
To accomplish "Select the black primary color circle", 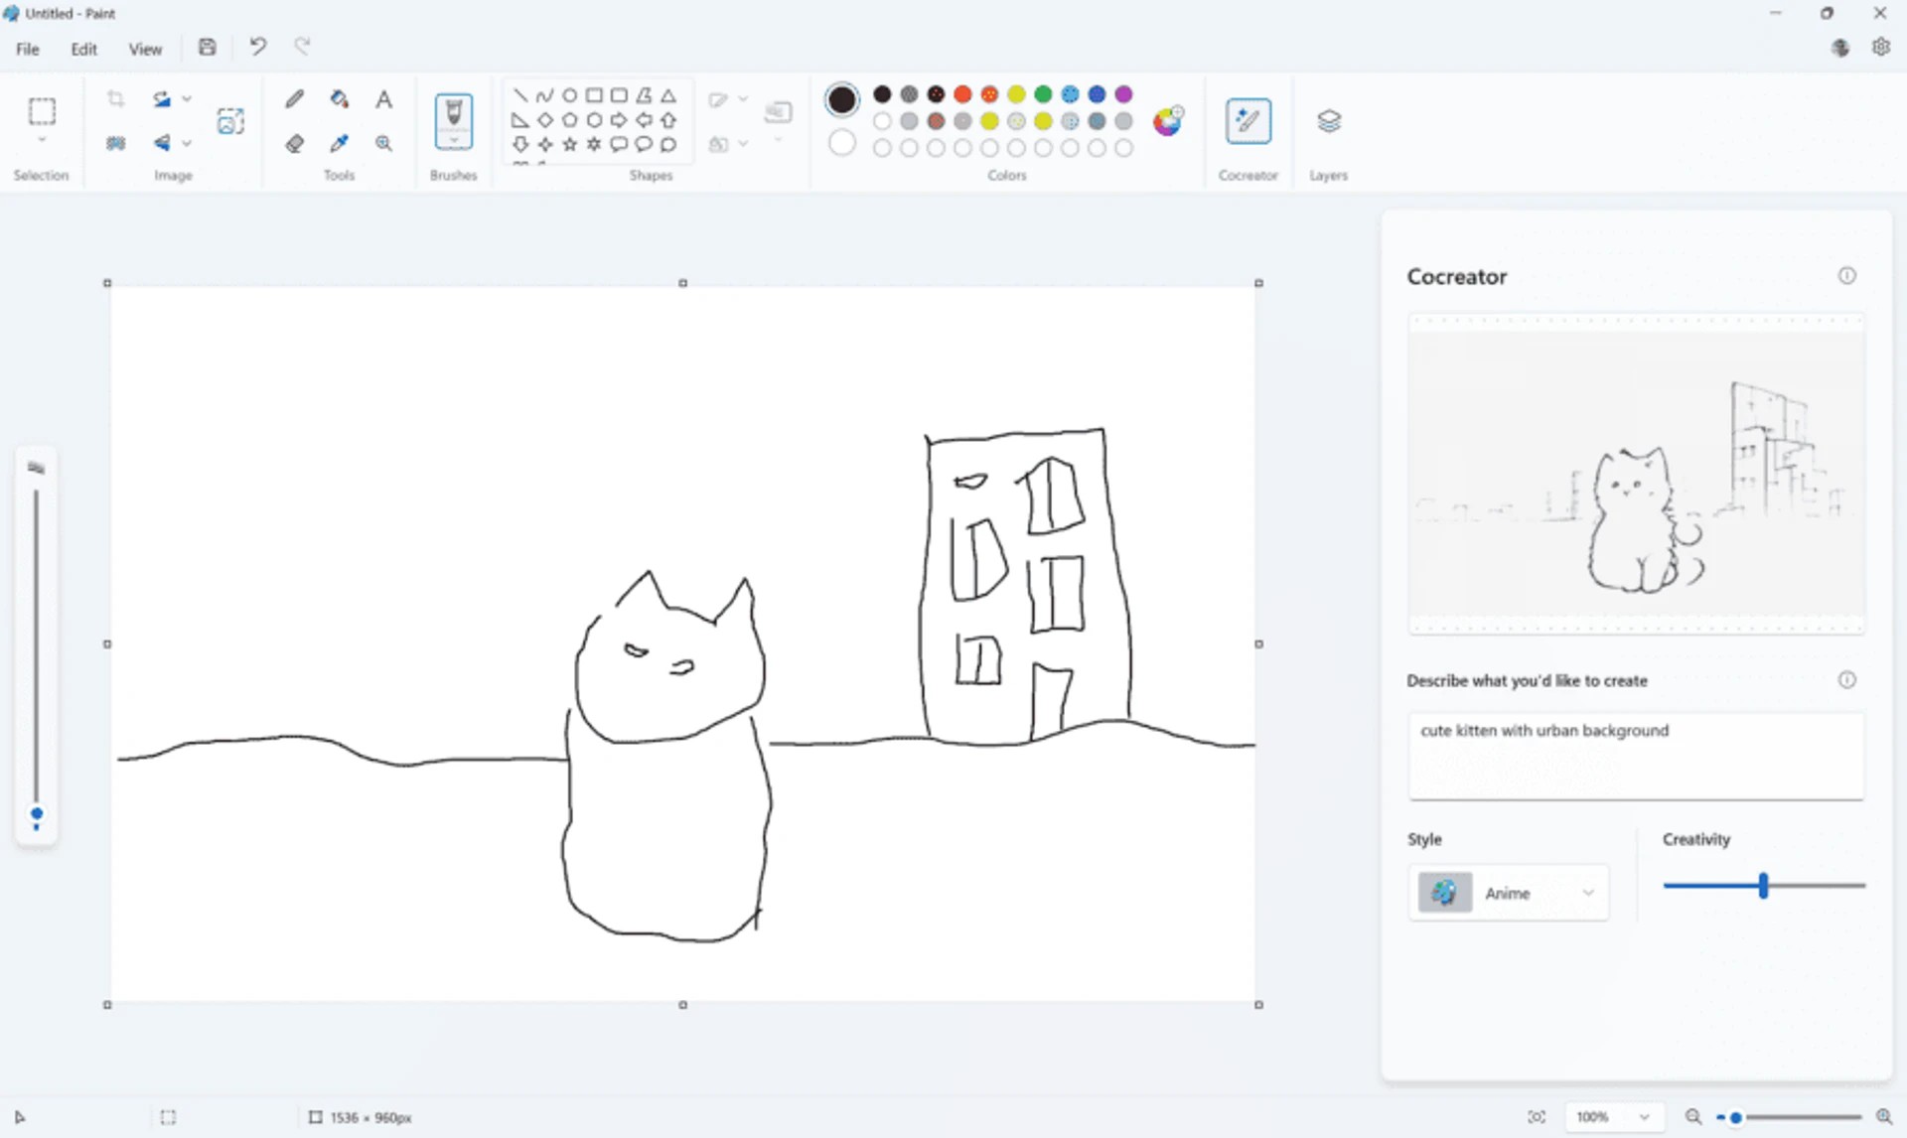I will [841, 99].
